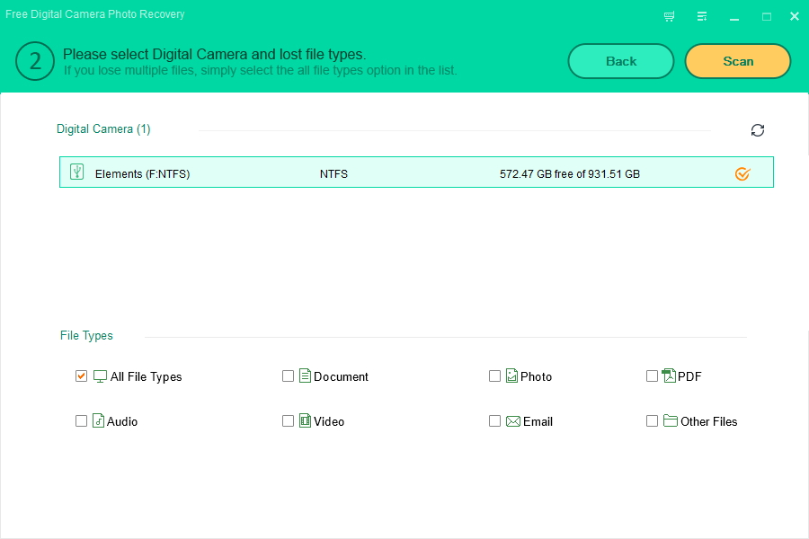Click the step 2 circle indicator

coord(34,61)
